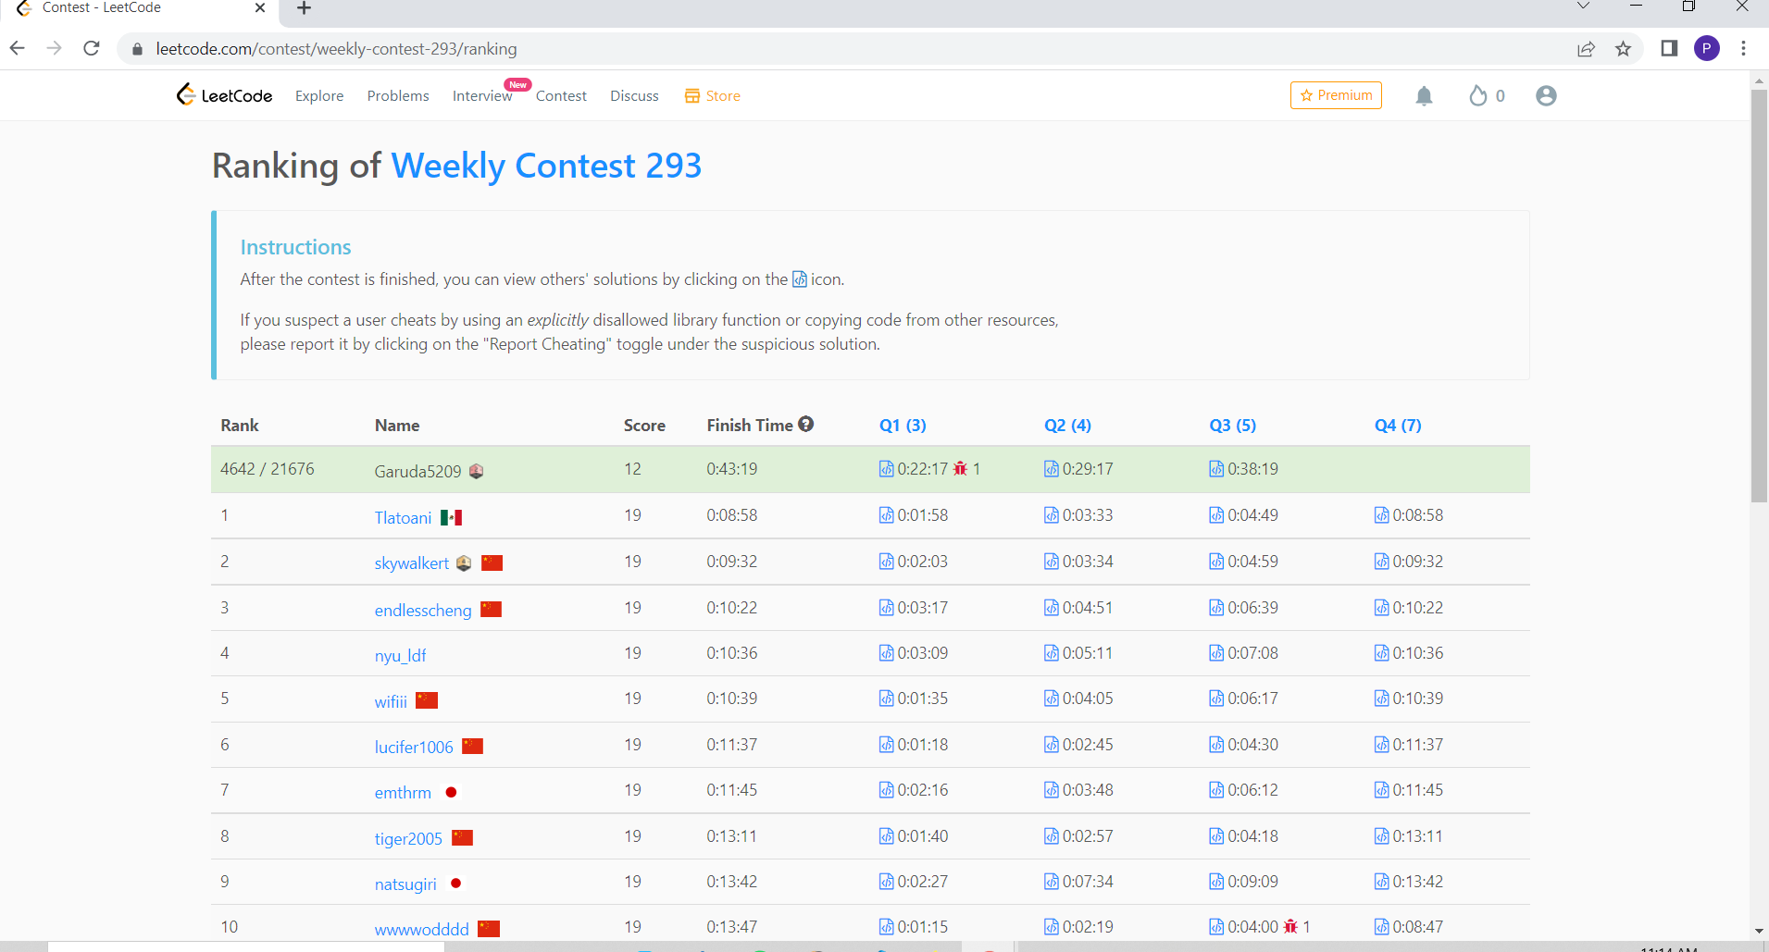Bookmark this page with star icon

1623,49
